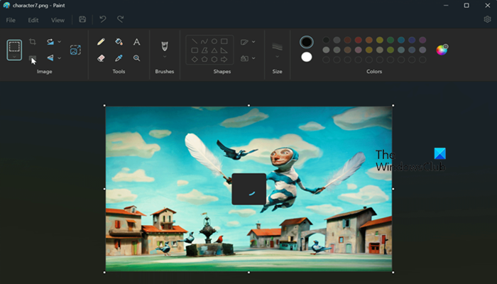This screenshot has height=284, width=497.
Task: Choose the Diamond shape
Action: (195, 59)
